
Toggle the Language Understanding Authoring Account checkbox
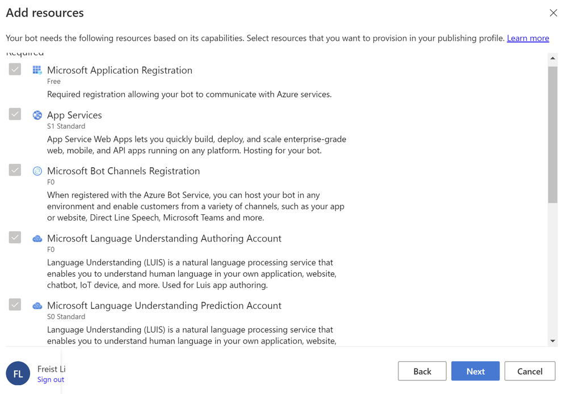[x=15, y=238]
